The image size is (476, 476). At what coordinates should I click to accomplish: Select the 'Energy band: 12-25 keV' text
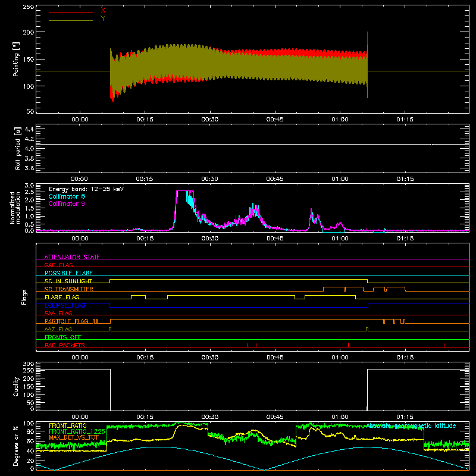(x=86, y=189)
